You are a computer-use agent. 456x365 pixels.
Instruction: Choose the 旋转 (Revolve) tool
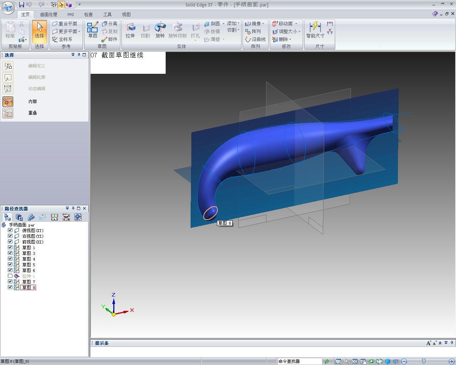(160, 30)
